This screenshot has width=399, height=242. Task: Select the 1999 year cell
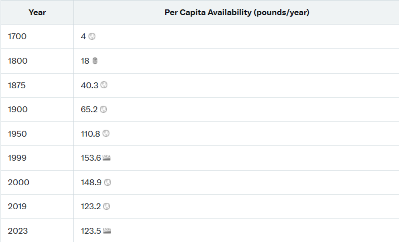[x=37, y=158]
